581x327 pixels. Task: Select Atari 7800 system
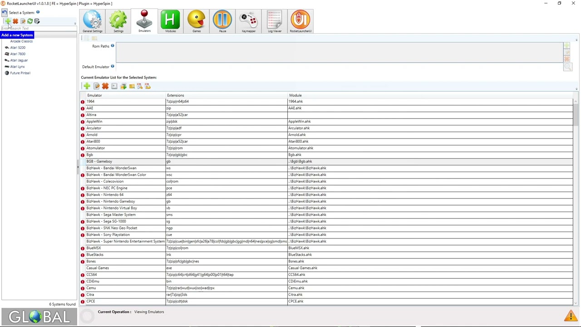point(18,54)
